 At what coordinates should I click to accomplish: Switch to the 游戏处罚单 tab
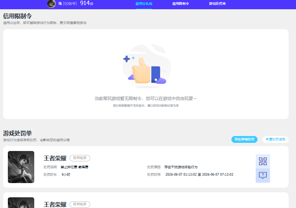[x=217, y=4]
